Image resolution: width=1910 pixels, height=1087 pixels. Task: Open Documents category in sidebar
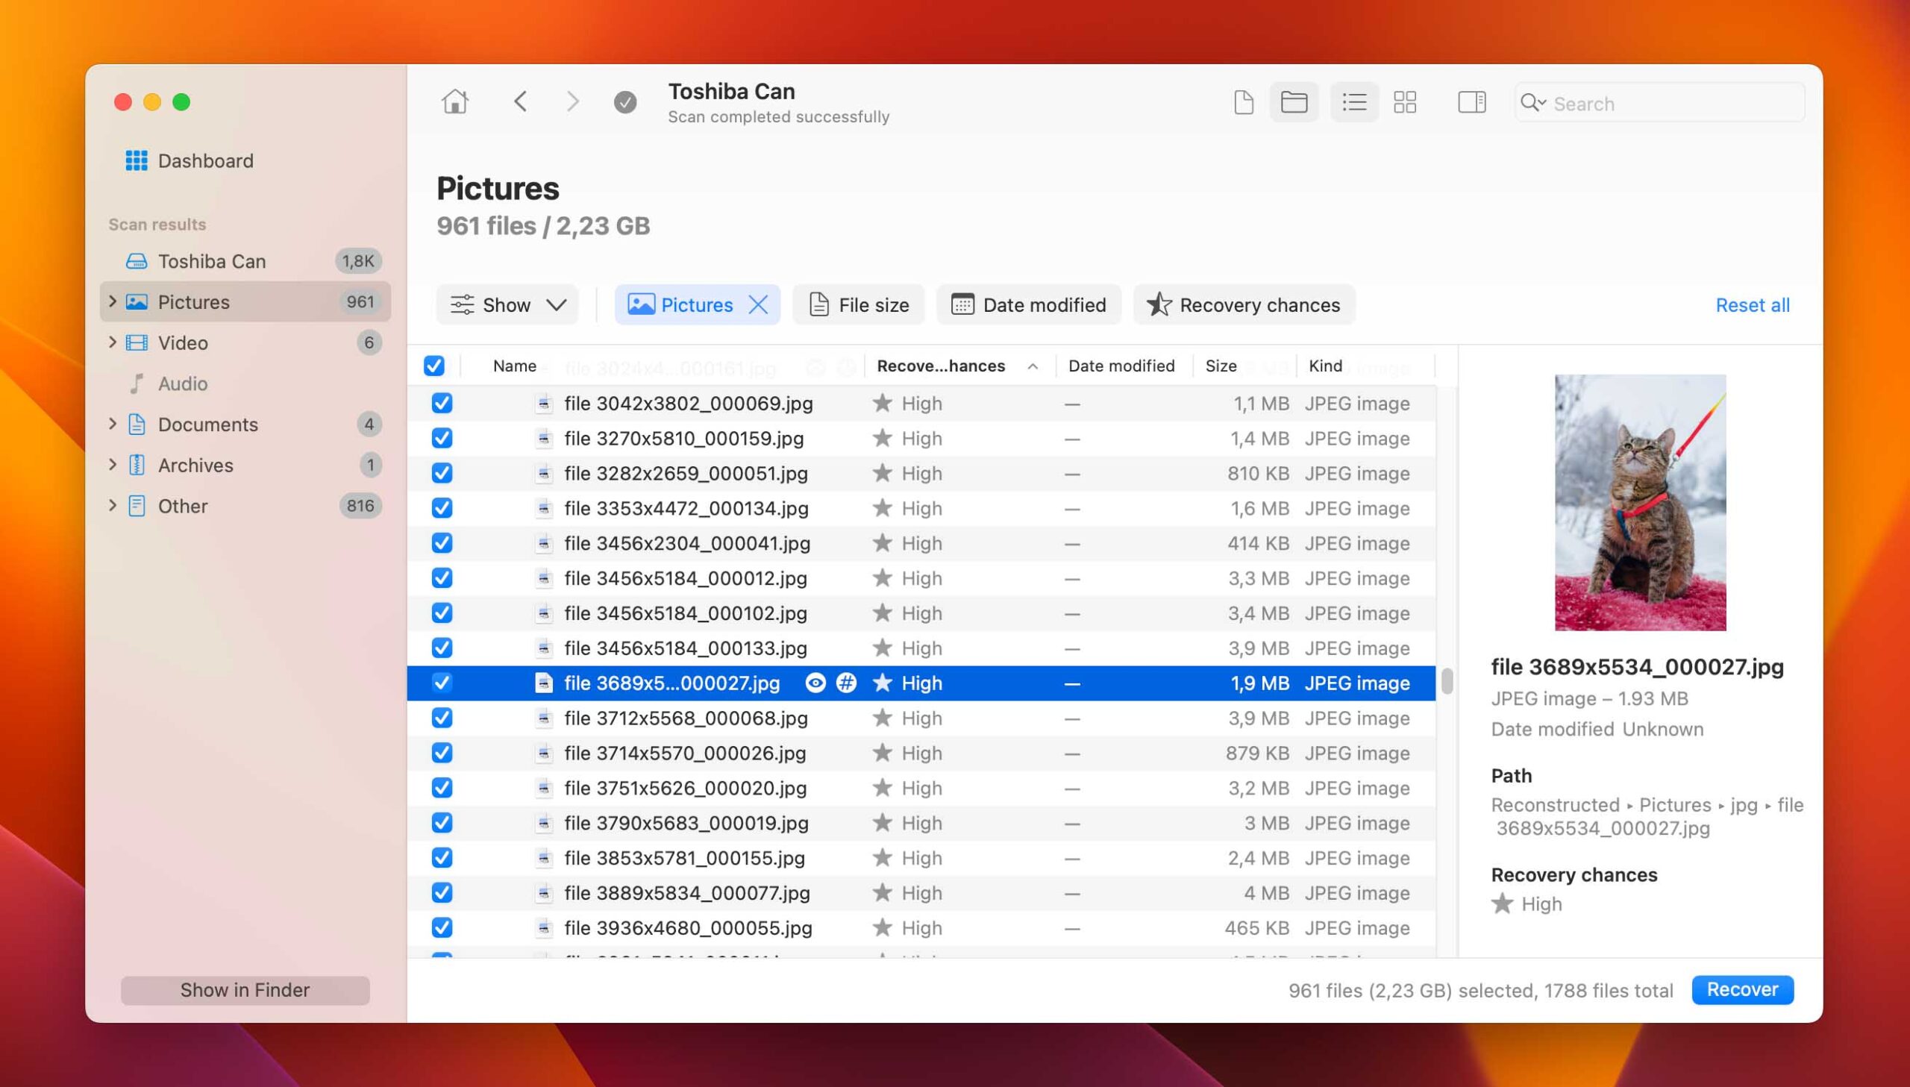245,424
